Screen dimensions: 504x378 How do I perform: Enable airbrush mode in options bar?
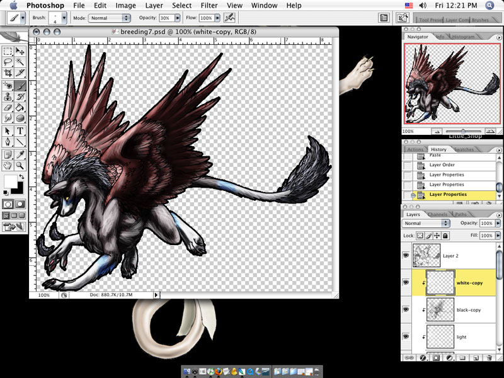[229, 18]
